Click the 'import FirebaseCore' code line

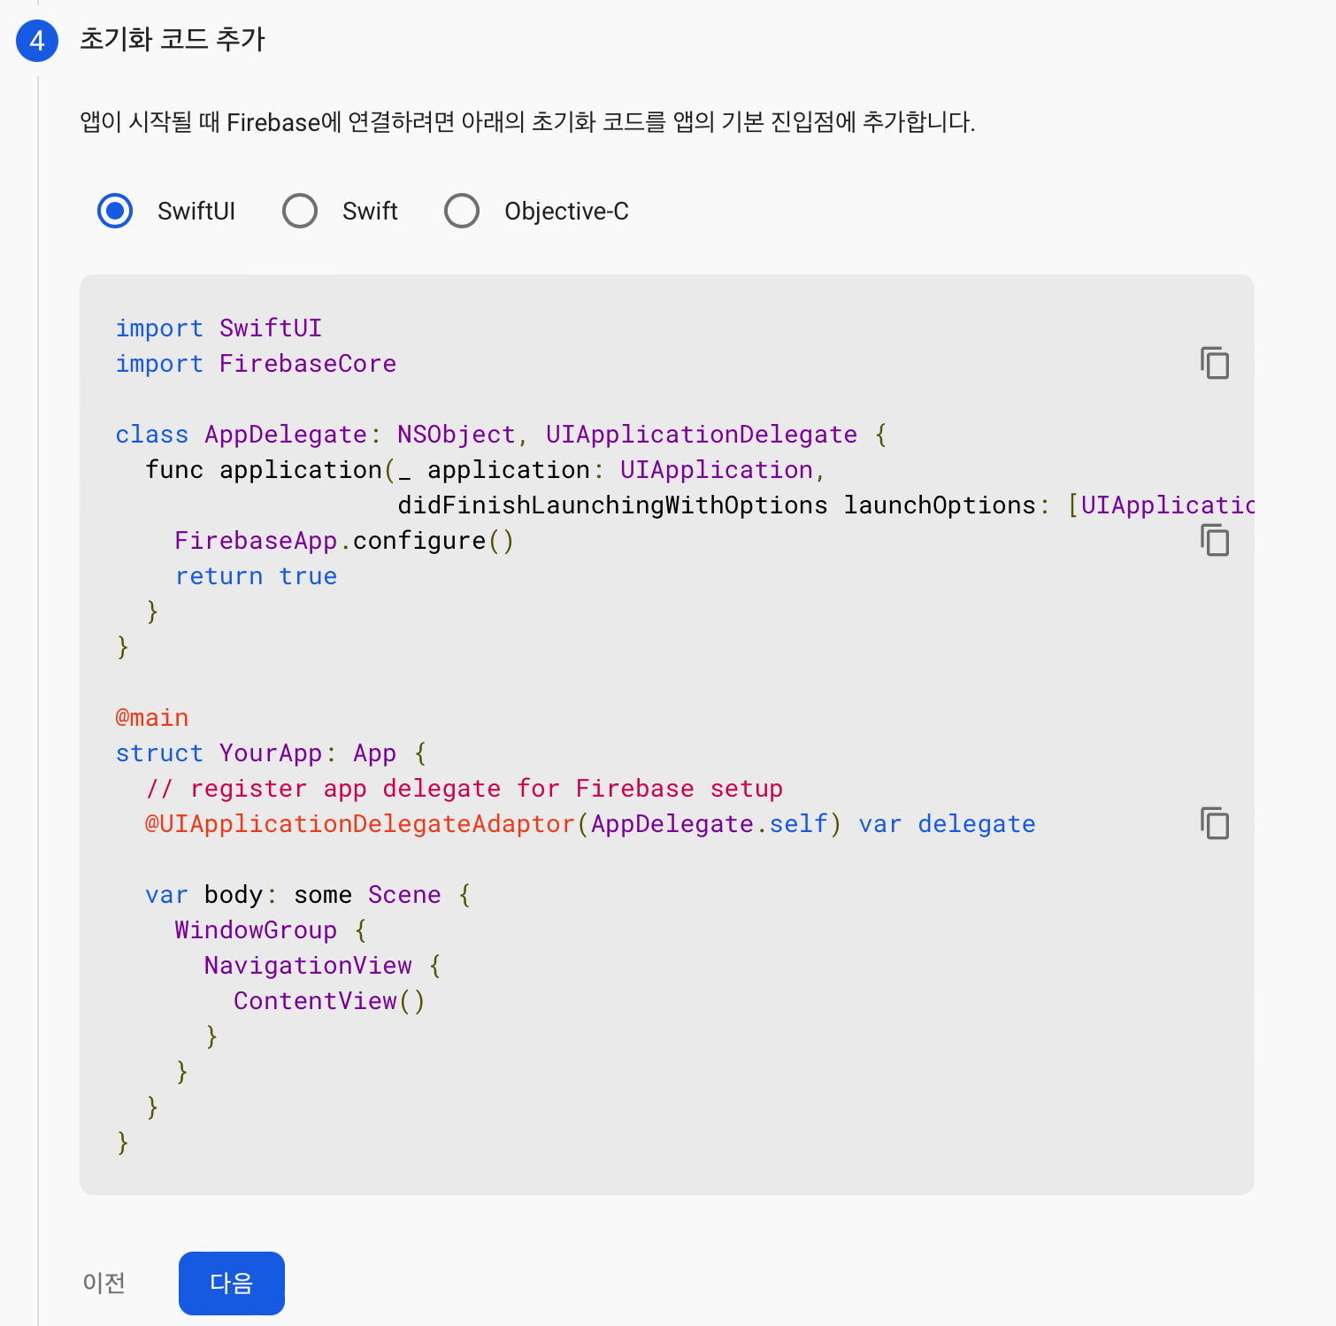(256, 364)
